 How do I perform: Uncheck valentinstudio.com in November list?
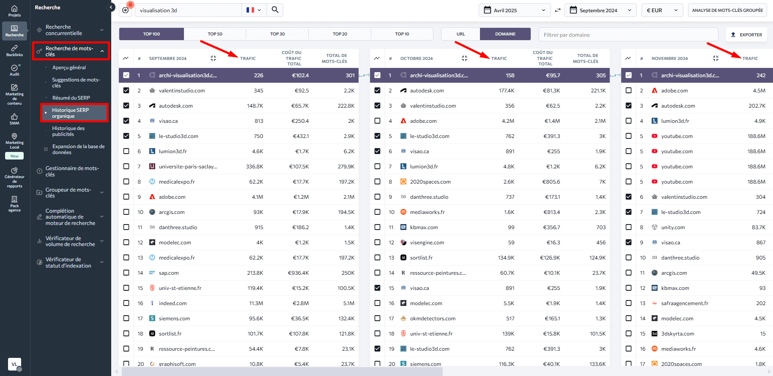coord(628,197)
